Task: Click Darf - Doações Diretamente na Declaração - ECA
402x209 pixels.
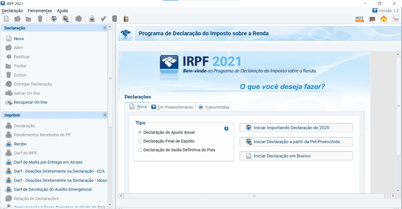Action: (x=59, y=171)
